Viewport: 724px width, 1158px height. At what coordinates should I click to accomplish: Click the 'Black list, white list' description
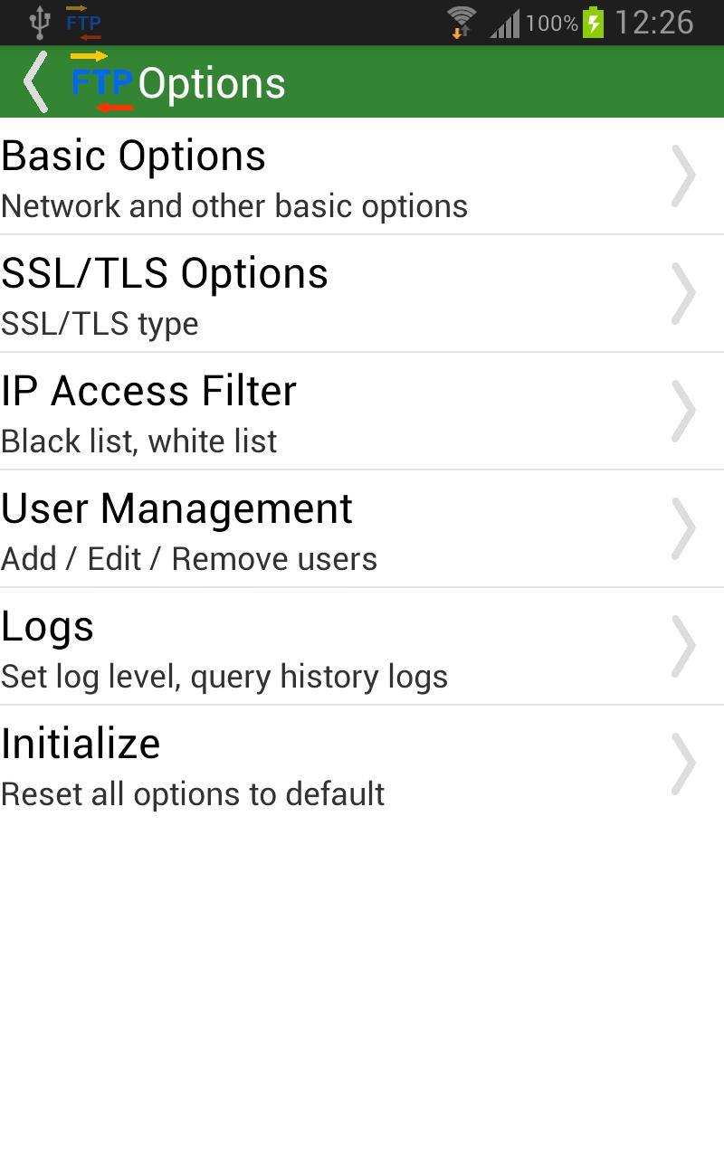pos(138,441)
